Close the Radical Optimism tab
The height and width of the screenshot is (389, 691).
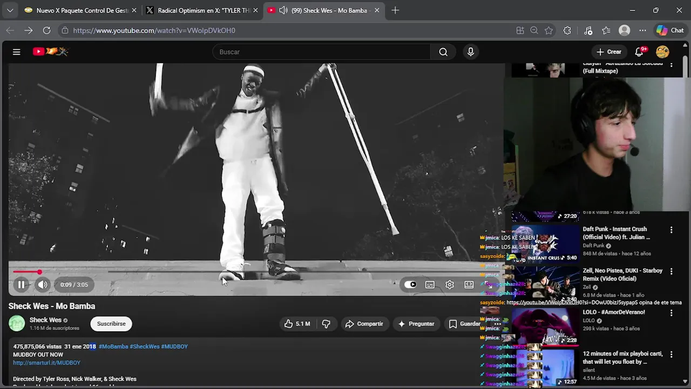[x=255, y=10]
